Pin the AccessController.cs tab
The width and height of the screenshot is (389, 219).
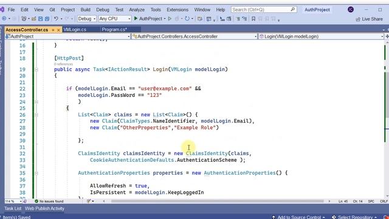(53, 30)
